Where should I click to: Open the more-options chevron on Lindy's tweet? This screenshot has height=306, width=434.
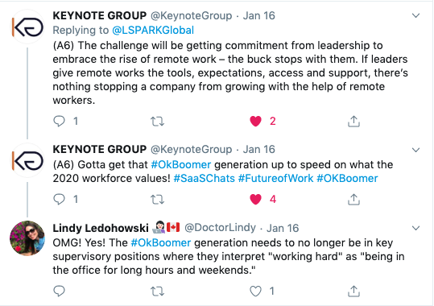pyautogui.click(x=415, y=228)
